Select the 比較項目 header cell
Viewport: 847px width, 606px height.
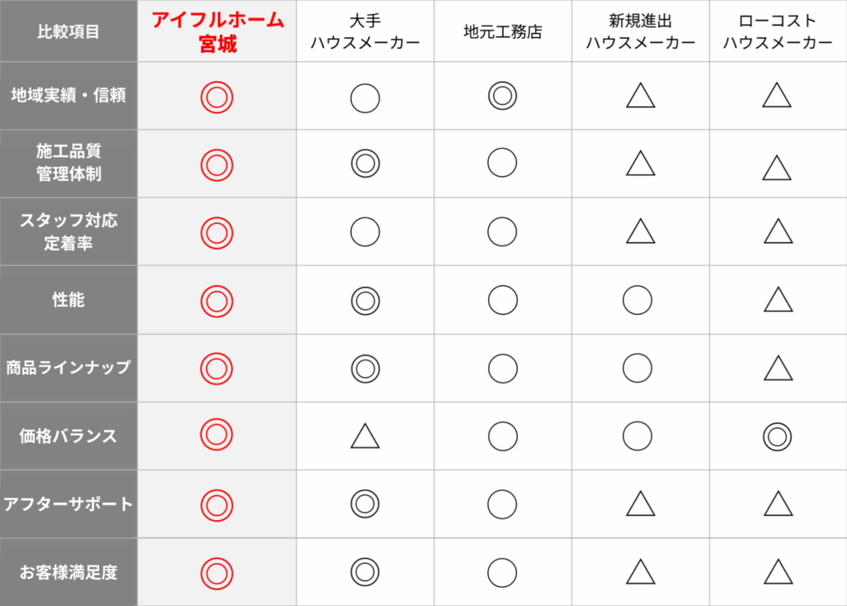(69, 32)
